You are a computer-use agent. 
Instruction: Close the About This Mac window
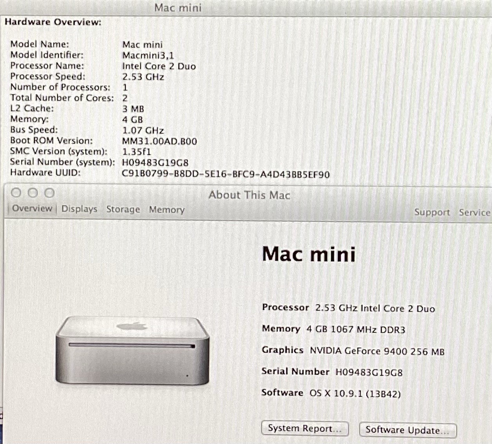point(16,192)
